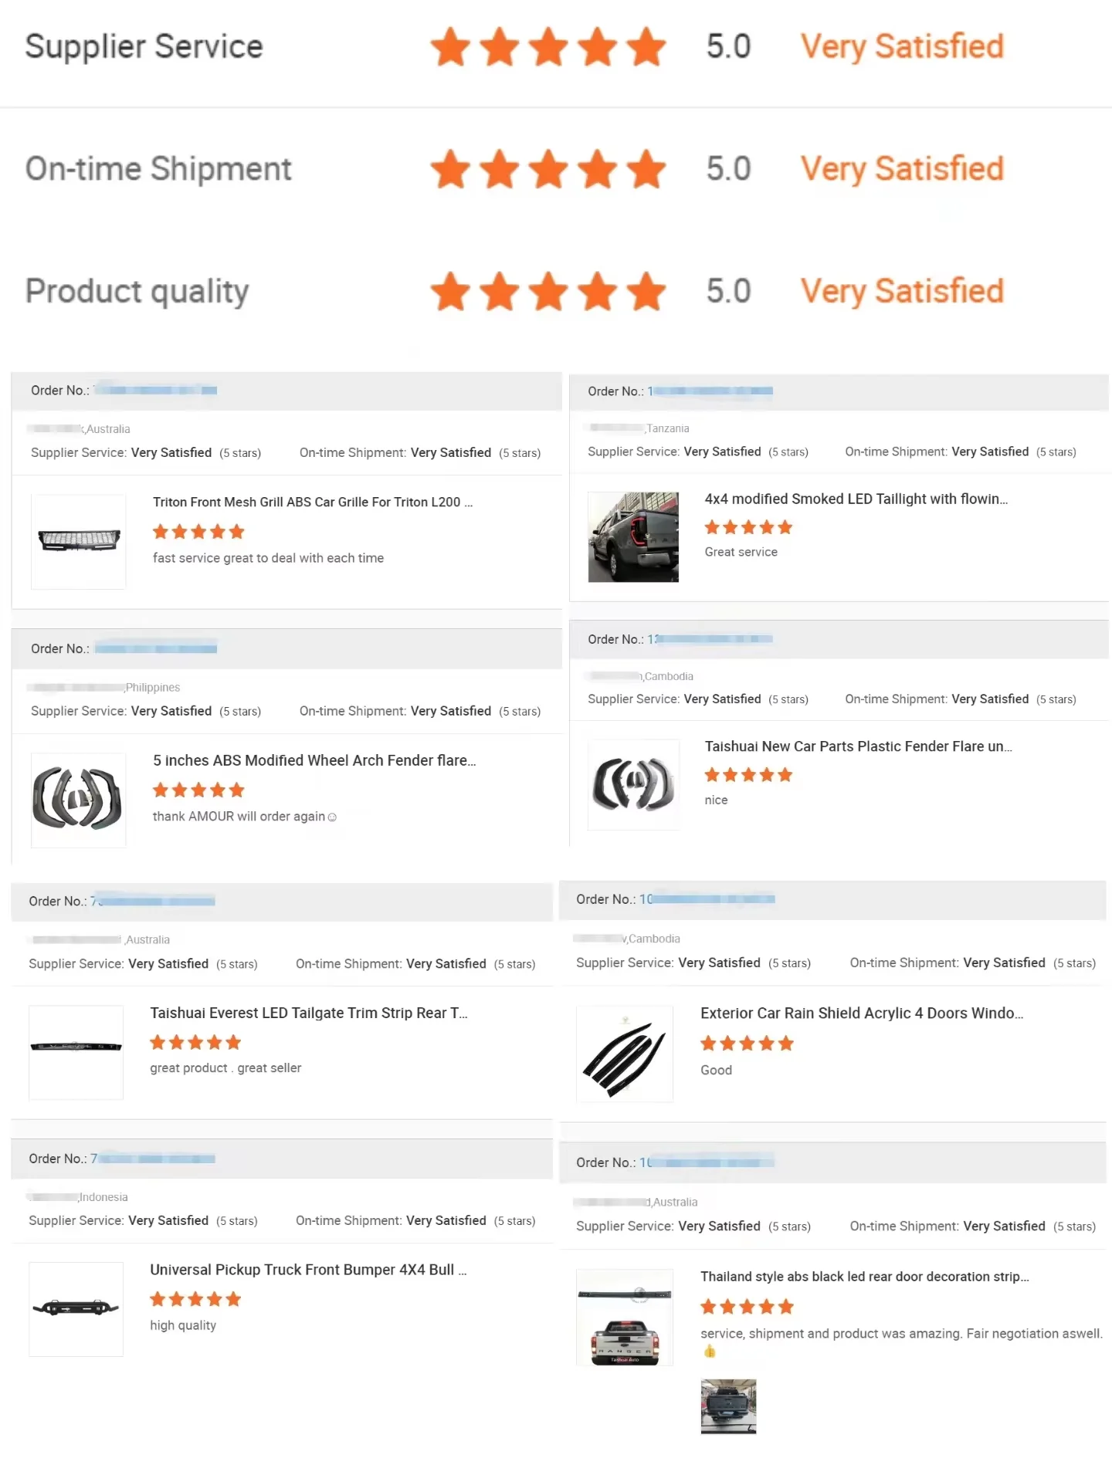Click the Product quality star rating

[x=548, y=292]
